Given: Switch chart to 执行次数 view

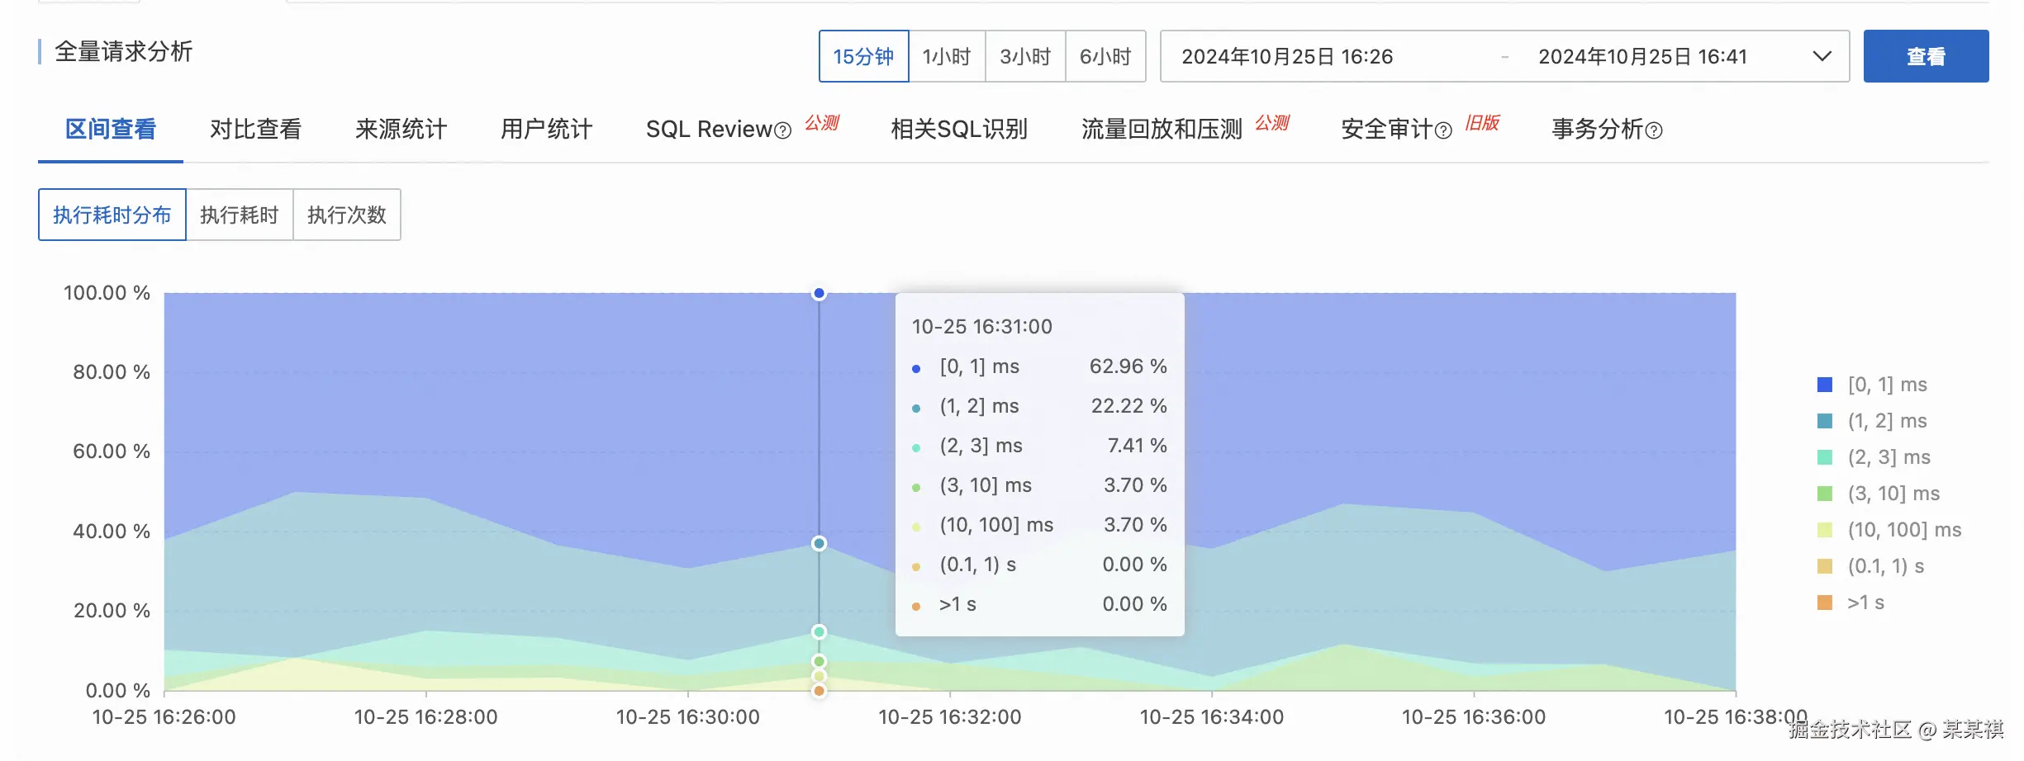Looking at the screenshot, I should (x=347, y=215).
